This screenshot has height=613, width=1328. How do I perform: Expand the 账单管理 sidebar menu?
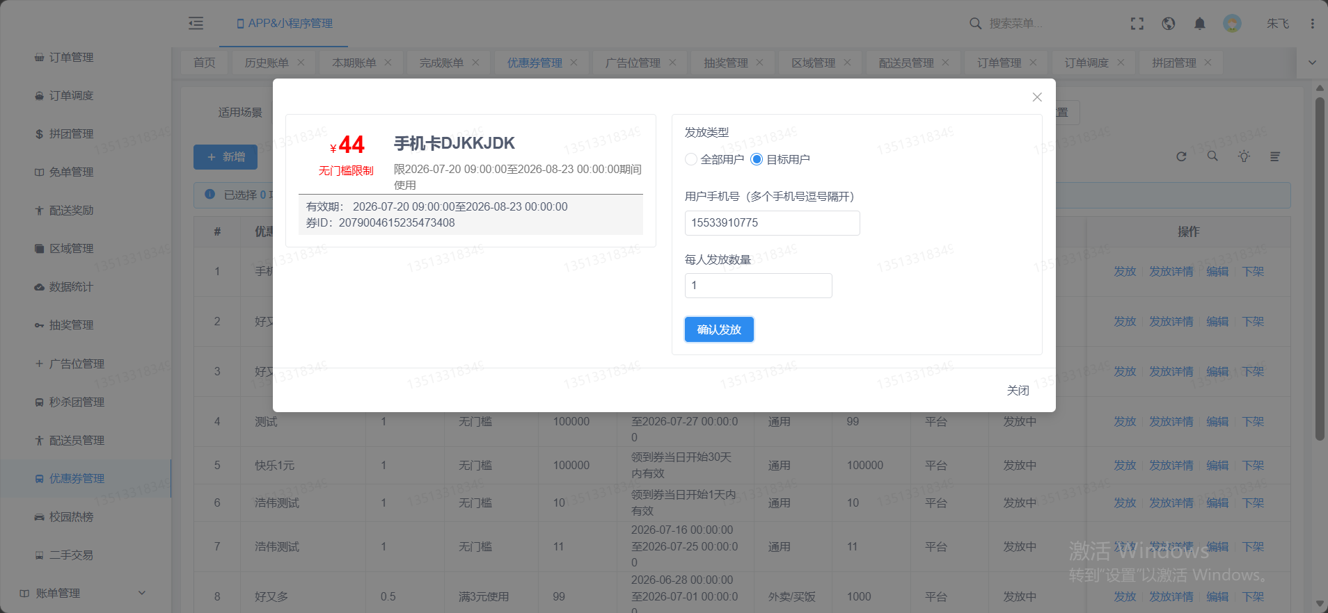coord(84,593)
